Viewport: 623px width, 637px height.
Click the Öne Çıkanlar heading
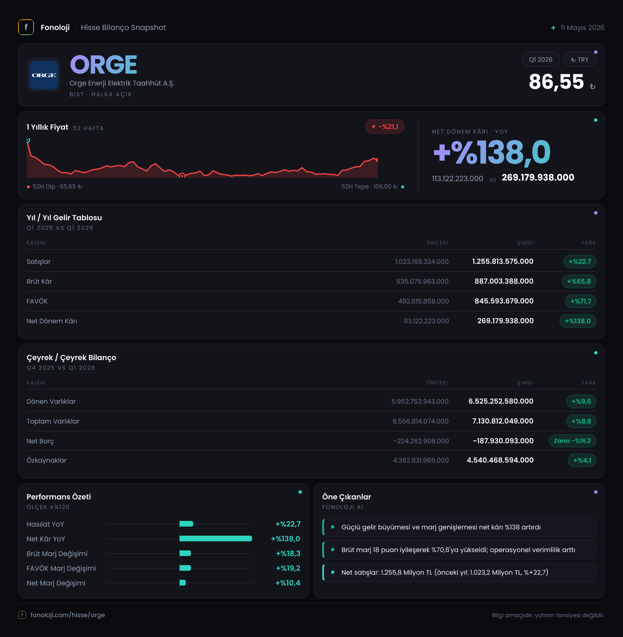pyautogui.click(x=347, y=497)
